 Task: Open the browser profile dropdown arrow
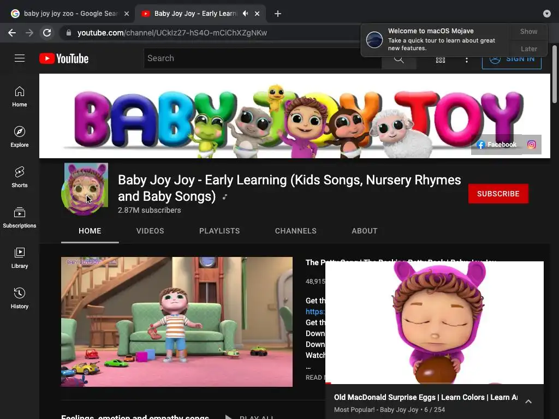pos(547,14)
